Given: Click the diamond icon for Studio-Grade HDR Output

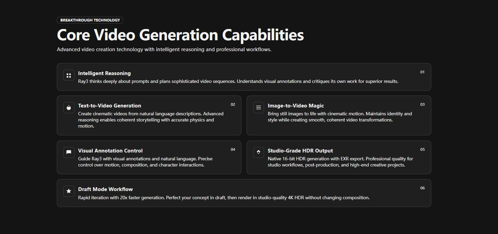Looking at the screenshot, I should pos(259,152).
